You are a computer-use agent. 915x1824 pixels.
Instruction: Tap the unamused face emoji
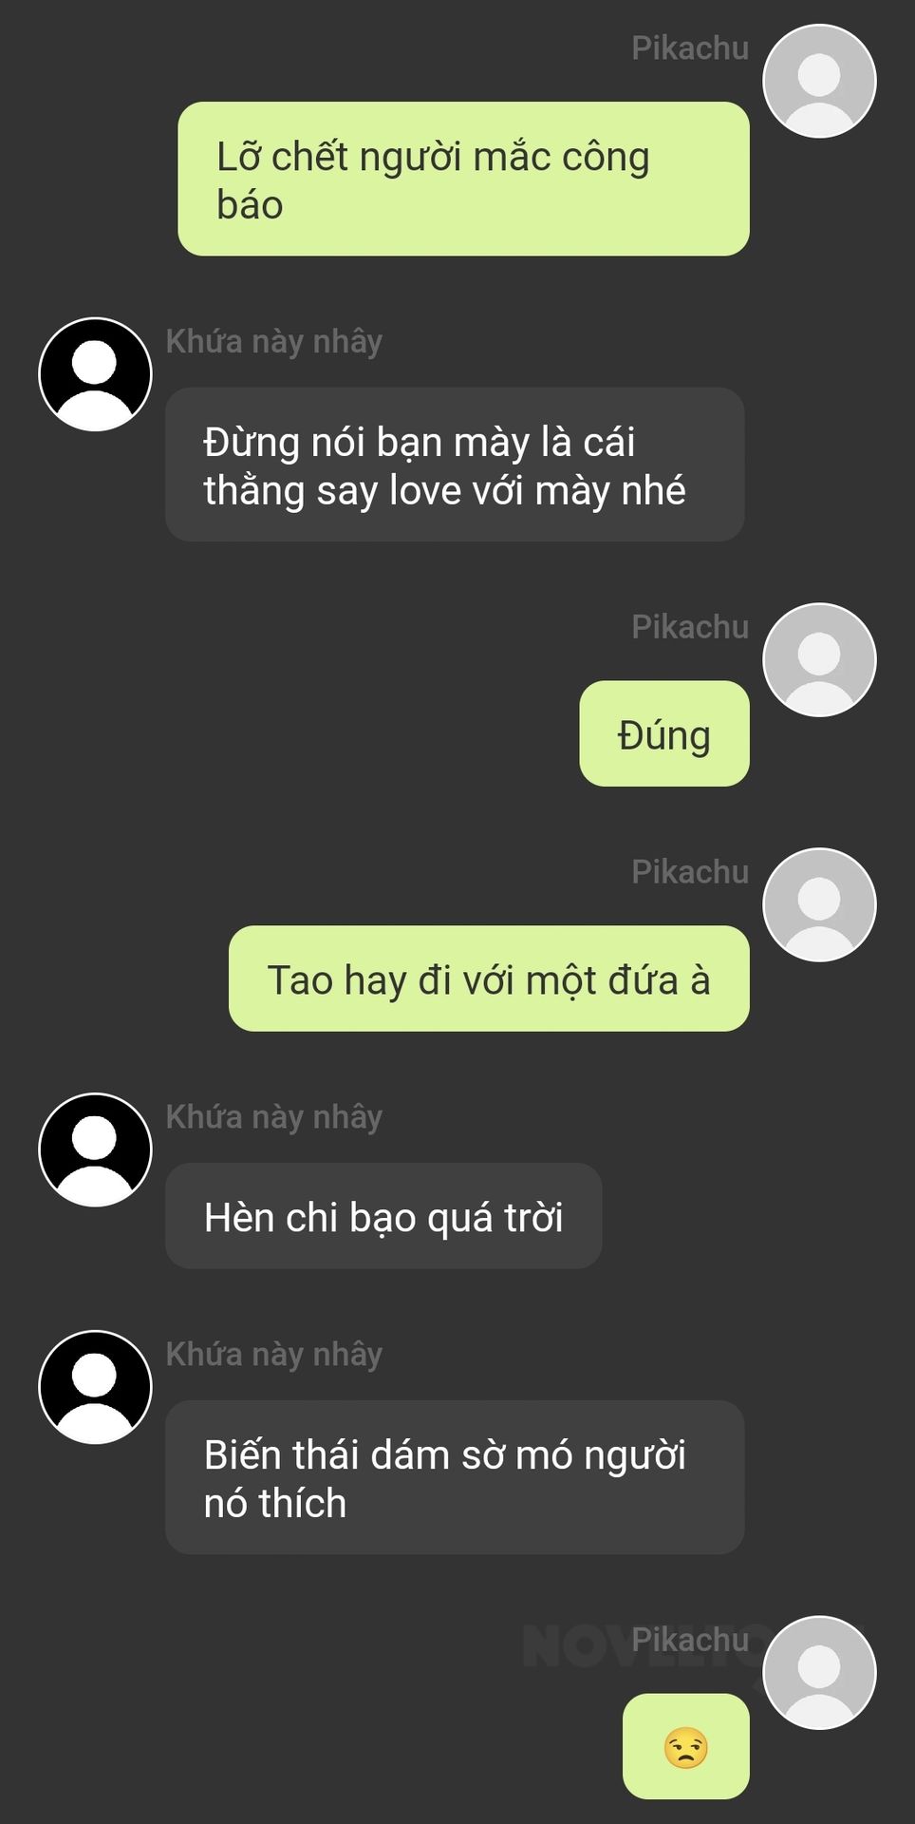click(686, 1747)
